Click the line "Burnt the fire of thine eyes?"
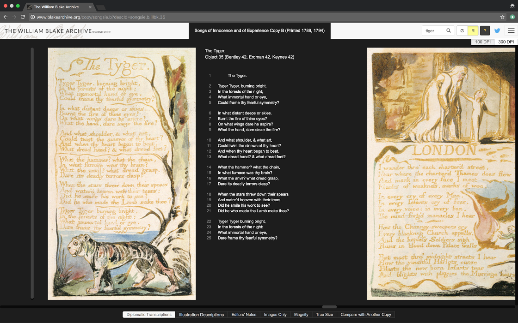The image size is (518, 323). point(242,119)
